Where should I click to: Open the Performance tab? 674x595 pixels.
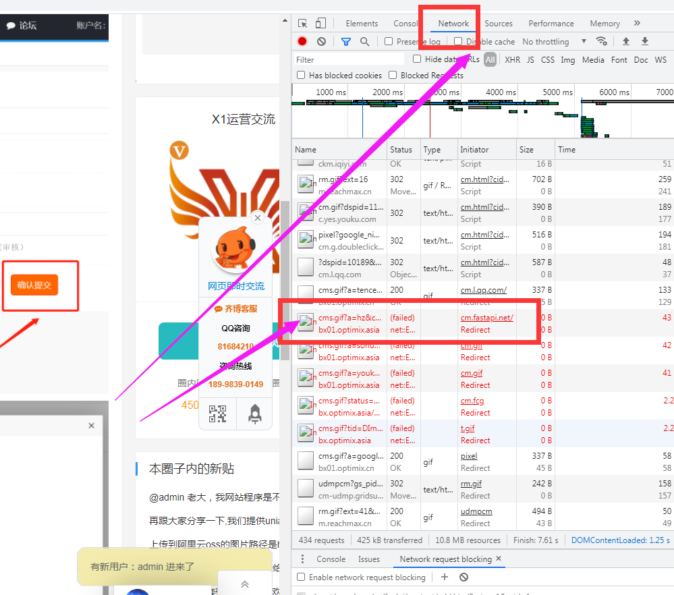(551, 24)
